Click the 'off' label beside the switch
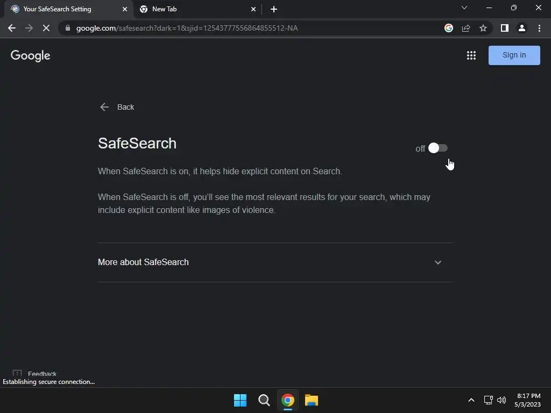Image resolution: width=551 pixels, height=413 pixels. (x=420, y=148)
